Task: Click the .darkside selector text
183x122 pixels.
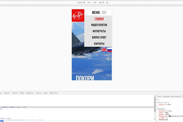Action: [x=160, y=109]
